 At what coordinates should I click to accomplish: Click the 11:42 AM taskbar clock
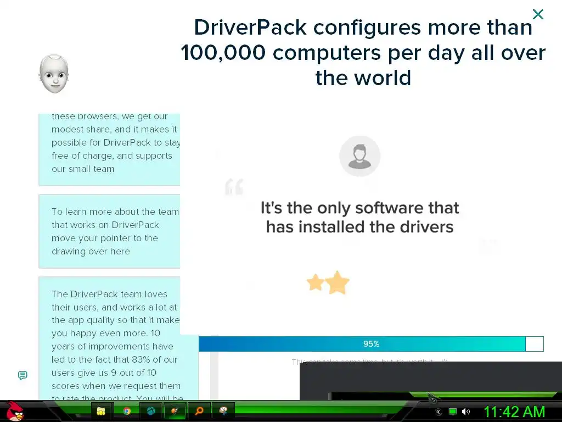514,412
